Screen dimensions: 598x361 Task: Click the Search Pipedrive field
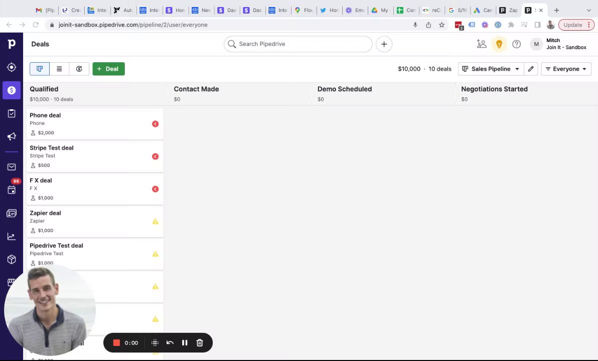coord(298,44)
